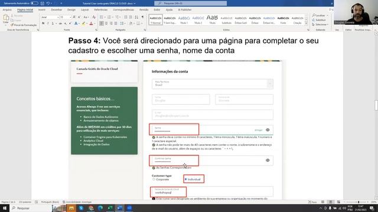Image resolution: width=378 pixels, height=212 pixels.
Task: Click the zoom slider in status bar
Action: (359, 202)
